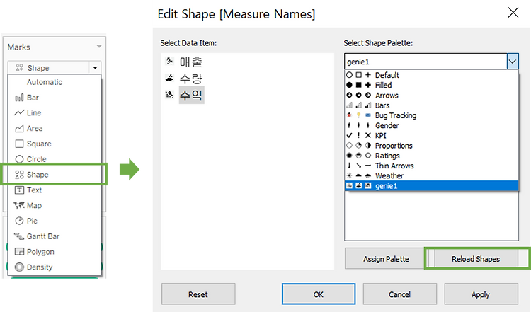The height and width of the screenshot is (312, 531).
Task: Click shape icon beside 수익
Action: point(169,94)
